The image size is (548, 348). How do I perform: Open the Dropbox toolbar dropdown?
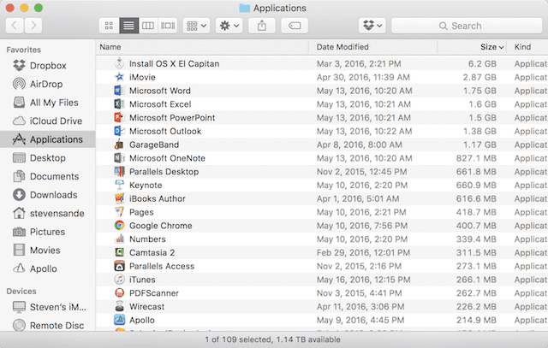click(x=372, y=26)
